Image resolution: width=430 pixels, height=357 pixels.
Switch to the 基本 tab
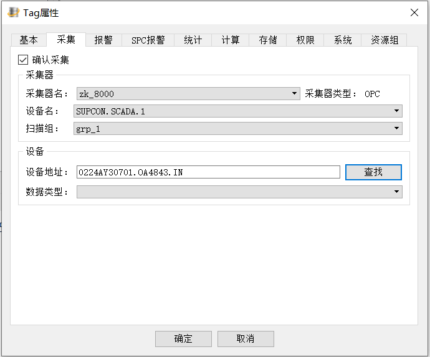(29, 40)
